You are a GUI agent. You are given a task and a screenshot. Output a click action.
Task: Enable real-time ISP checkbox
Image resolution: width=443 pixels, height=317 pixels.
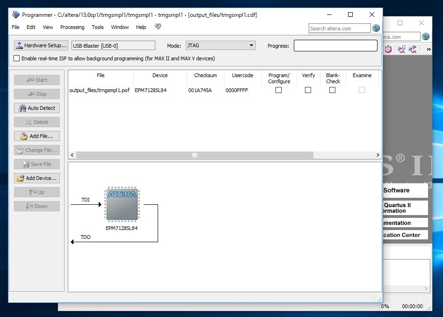coord(17,58)
